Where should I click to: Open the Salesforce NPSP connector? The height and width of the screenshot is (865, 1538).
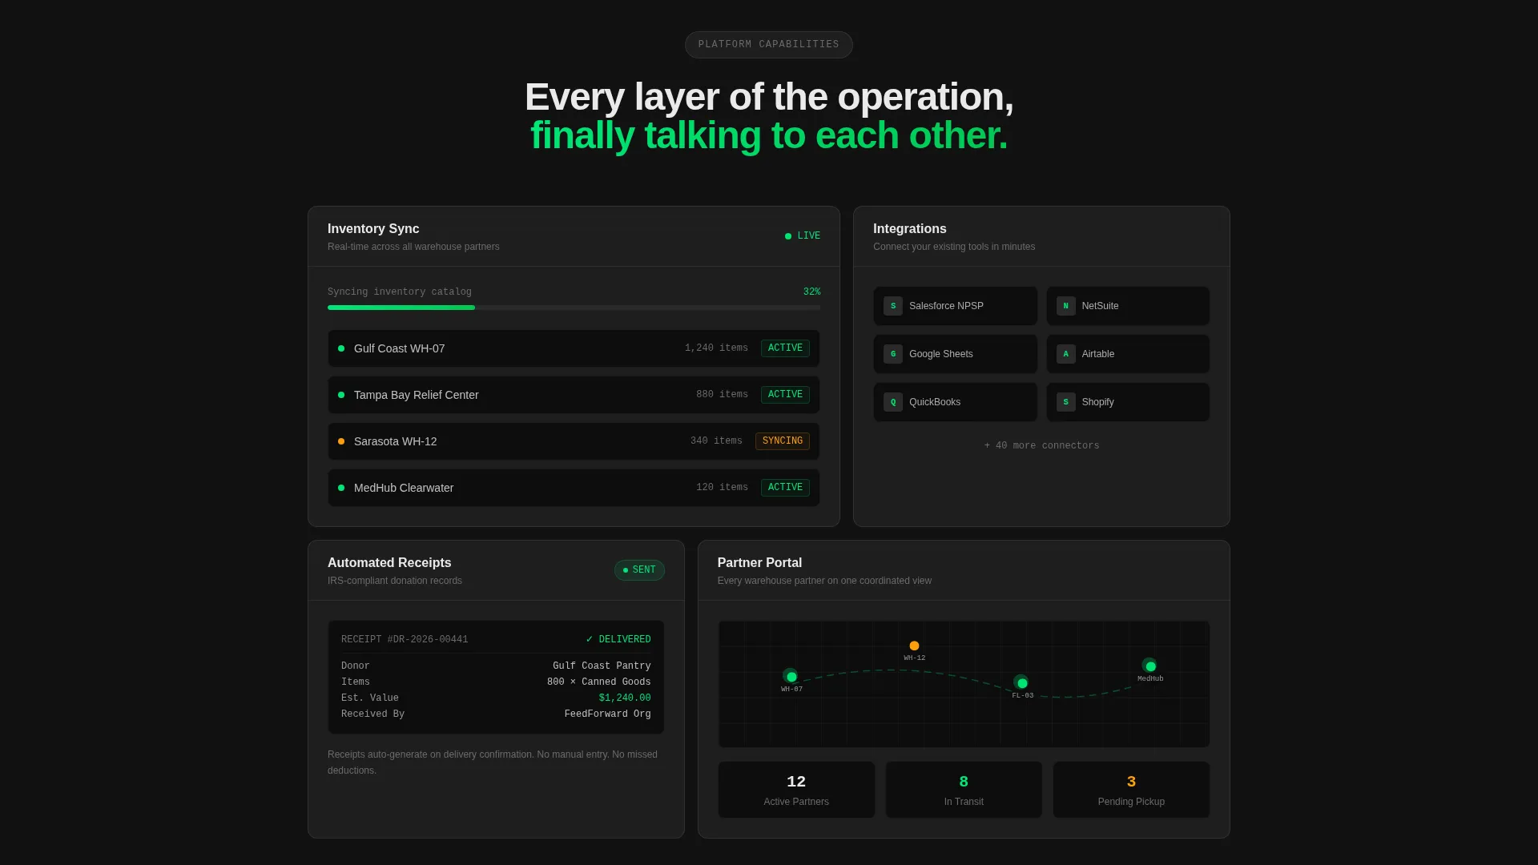tap(955, 306)
